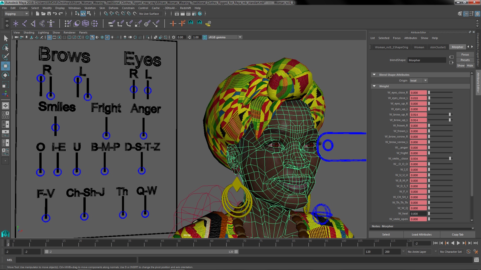Click Load Attributes button

coord(422,234)
